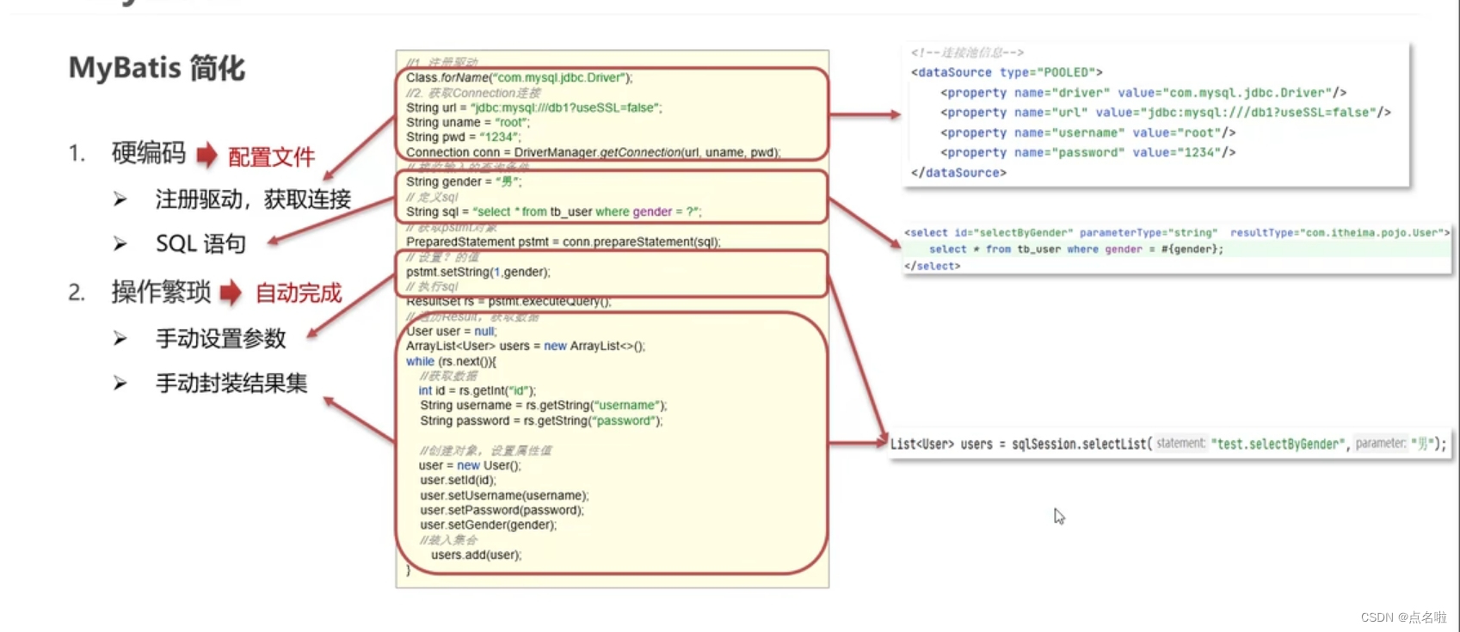1460x632 pixels.
Task: Click the <dataSource type="POOLED"> opening tag
Action: (1007, 72)
